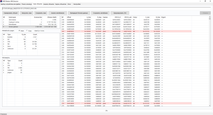Click the Отменено status bar text
Image resolution: width=213 pixels, height=115 pixels.
pyautogui.click(x=4, y=114)
